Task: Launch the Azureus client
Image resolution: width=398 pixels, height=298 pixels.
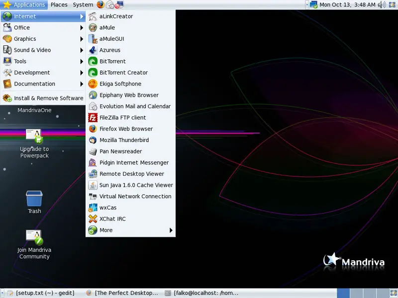Action: pos(130,50)
